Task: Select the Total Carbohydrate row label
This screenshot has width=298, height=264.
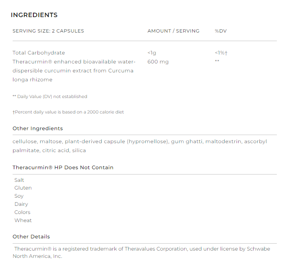Action: coord(39,53)
